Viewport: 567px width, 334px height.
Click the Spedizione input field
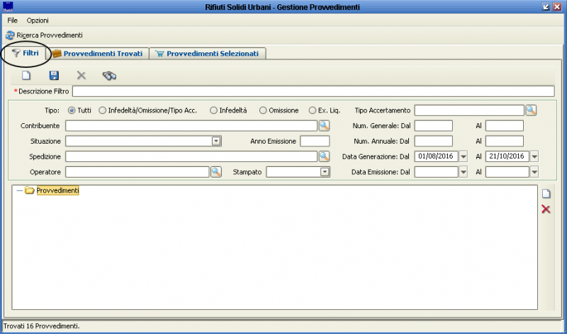click(x=191, y=156)
